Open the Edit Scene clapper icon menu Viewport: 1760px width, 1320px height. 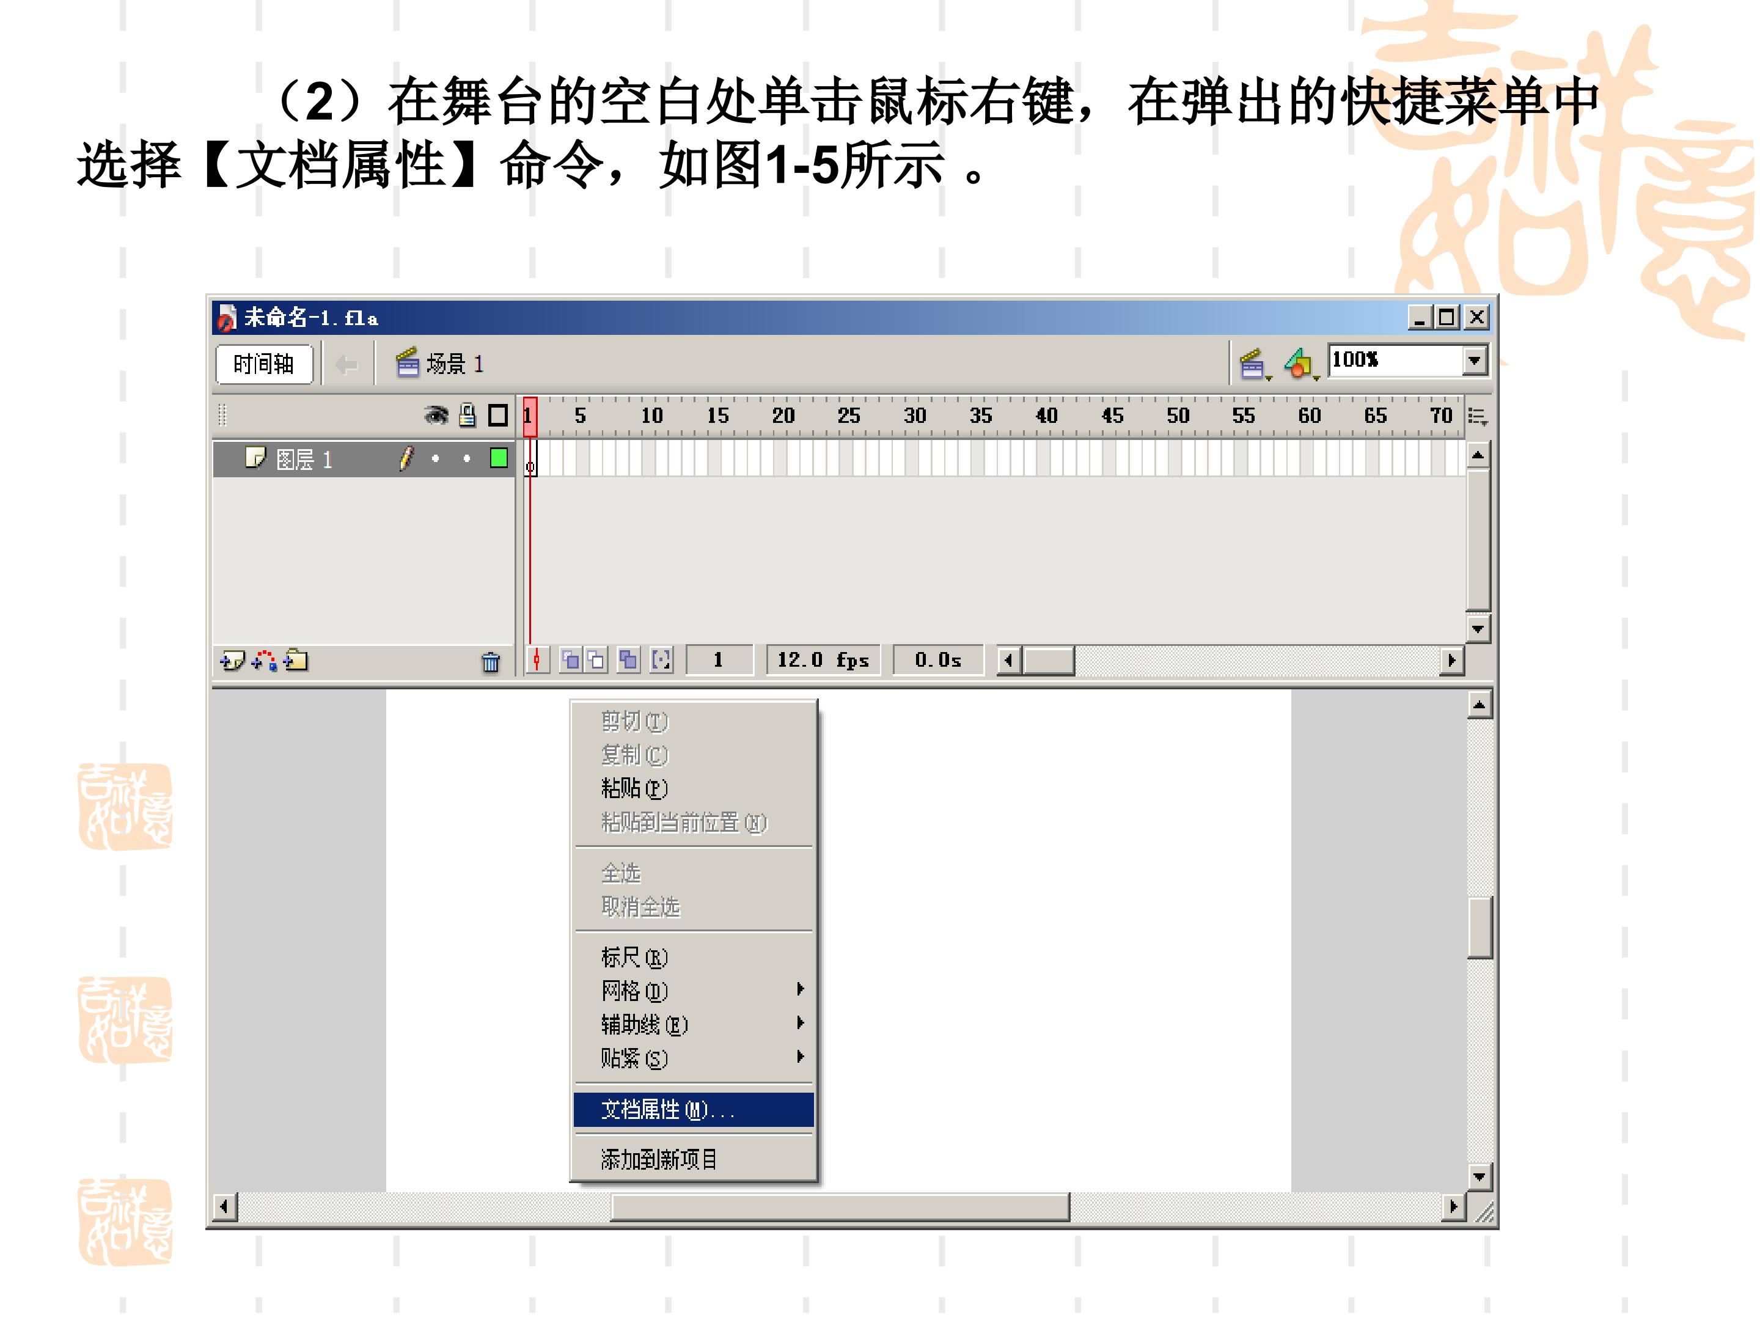[1255, 364]
